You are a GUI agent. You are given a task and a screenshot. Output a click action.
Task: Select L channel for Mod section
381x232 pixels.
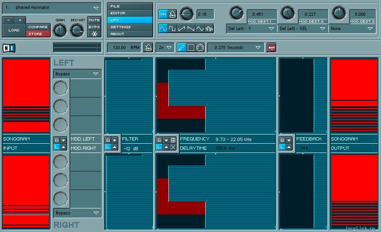(x=57, y=147)
